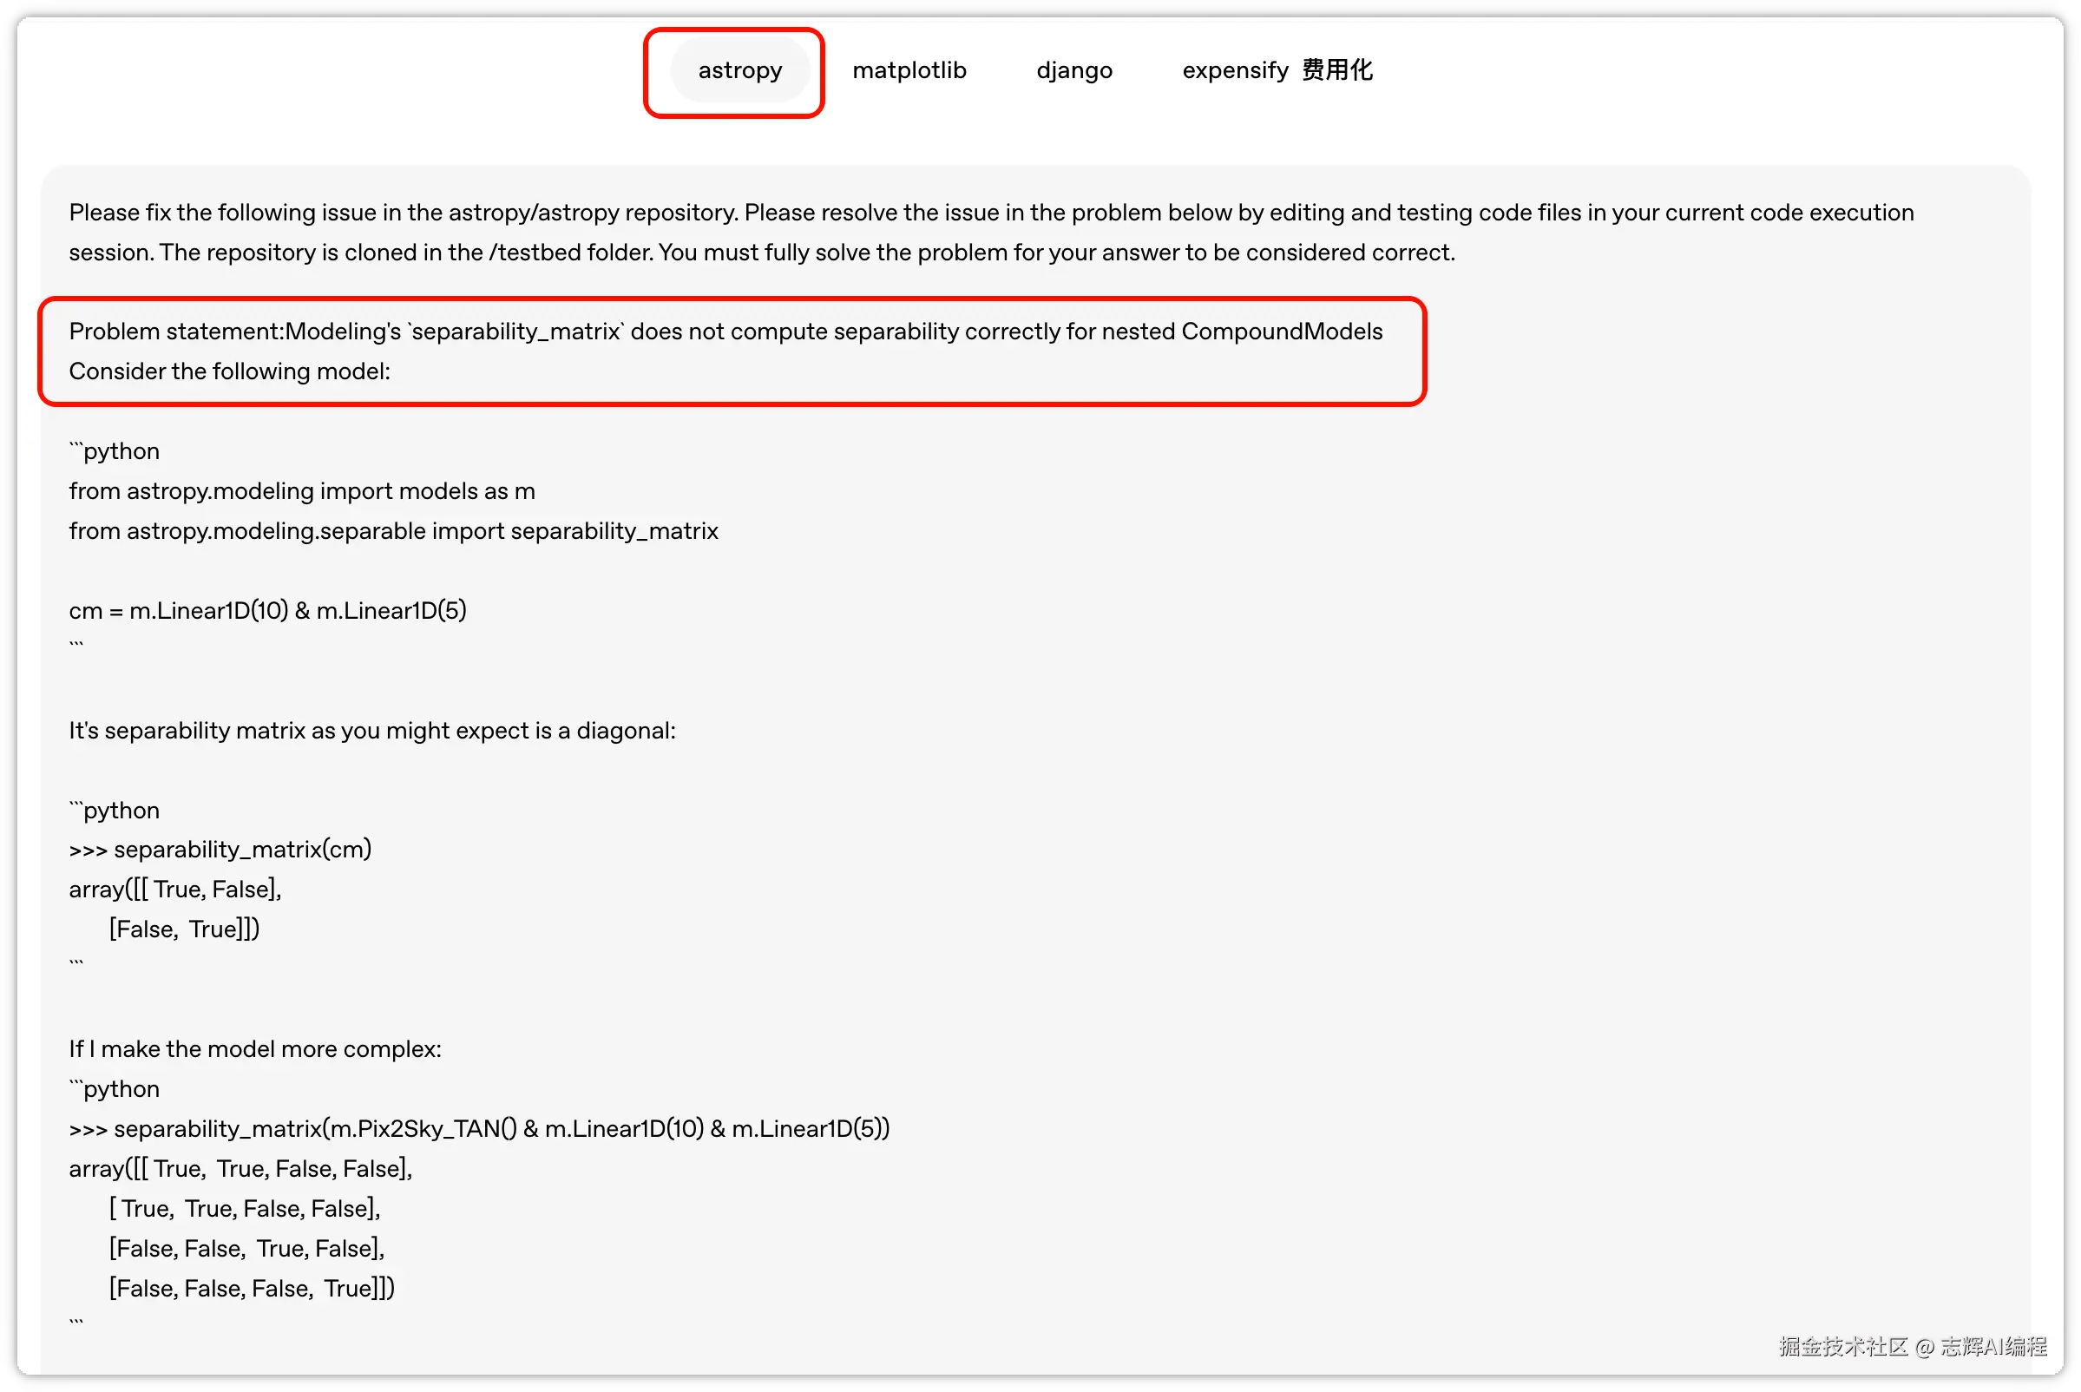Click the '[False, True]])' output line

pos(184,929)
